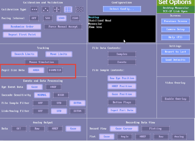Click Stabilized Head line in configuration list

click(x=100, y=20)
